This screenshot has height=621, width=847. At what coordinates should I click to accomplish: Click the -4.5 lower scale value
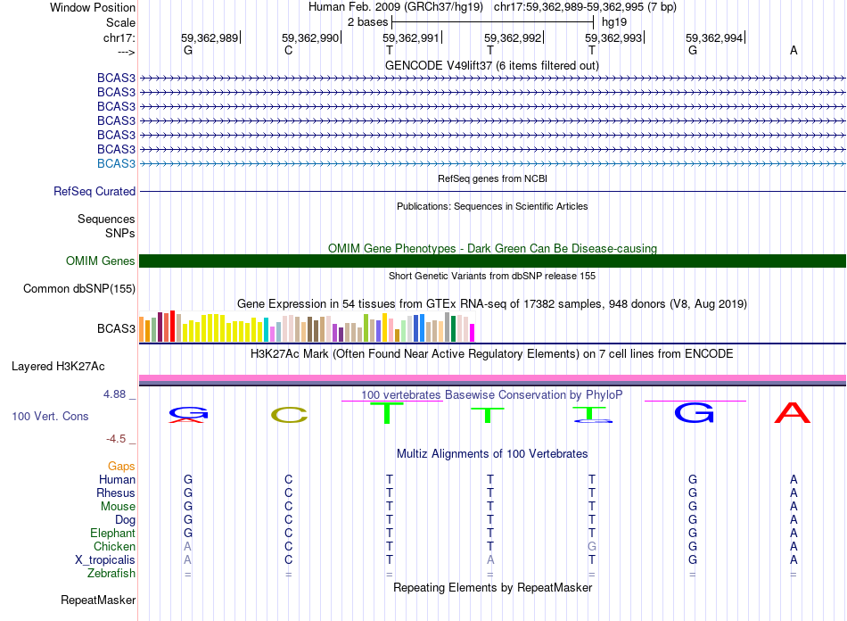116,439
